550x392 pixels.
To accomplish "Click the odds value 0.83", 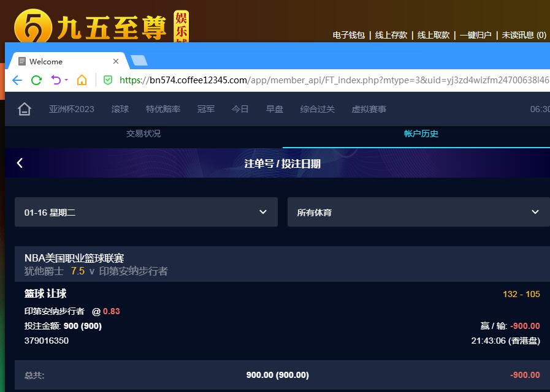I will [112, 311].
